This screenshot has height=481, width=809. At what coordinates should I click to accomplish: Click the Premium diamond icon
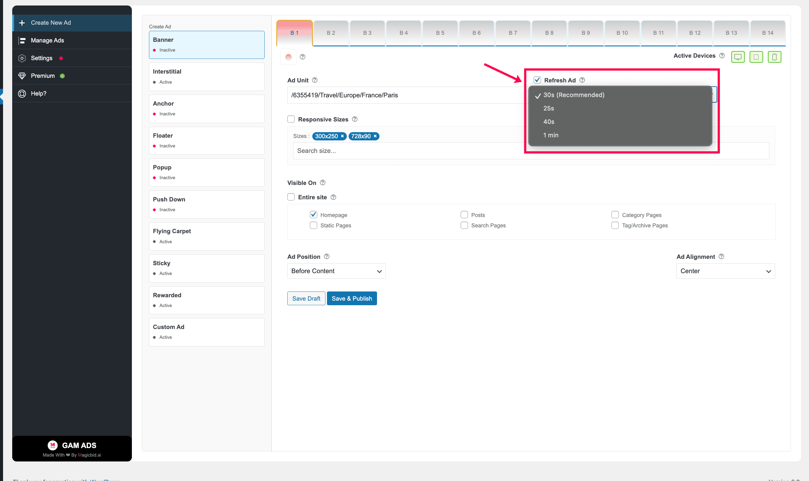(x=22, y=76)
